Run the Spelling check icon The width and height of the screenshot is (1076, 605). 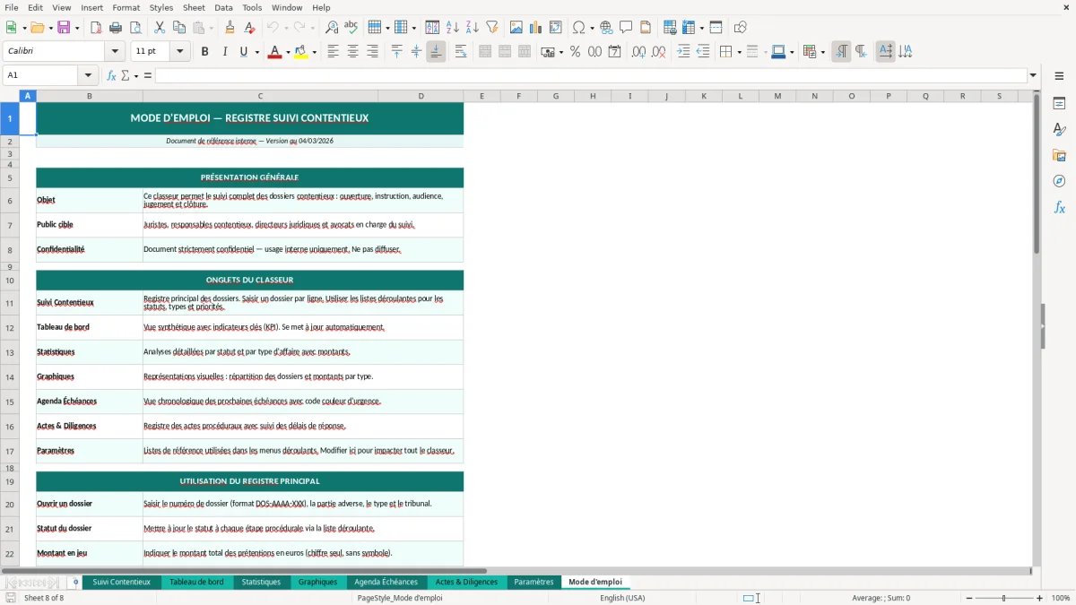[351, 28]
